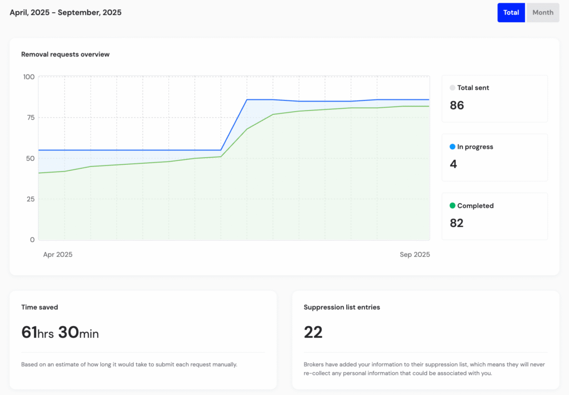Click the 61hrs 30min time value
The width and height of the screenshot is (569, 395).
[60, 332]
